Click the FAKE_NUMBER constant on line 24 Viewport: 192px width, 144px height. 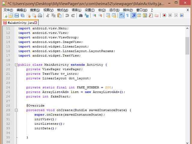(88, 87)
